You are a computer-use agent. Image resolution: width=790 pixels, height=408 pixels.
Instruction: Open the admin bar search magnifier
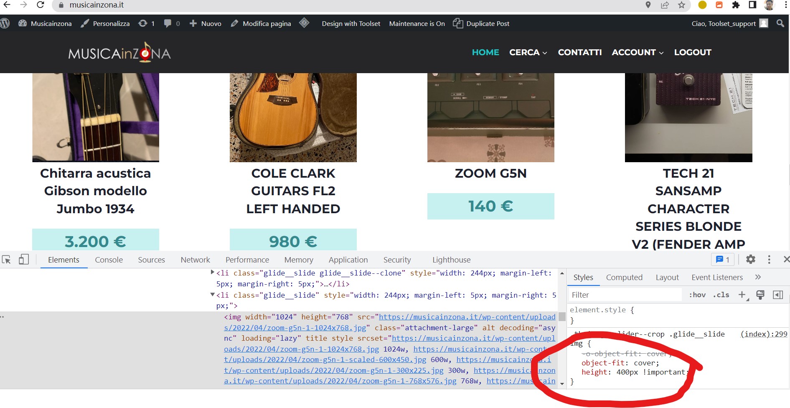pos(780,23)
